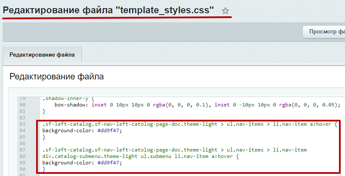Click the "Редактирование файла" section heading
Screen dimensions: 345x176
[56, 77]
